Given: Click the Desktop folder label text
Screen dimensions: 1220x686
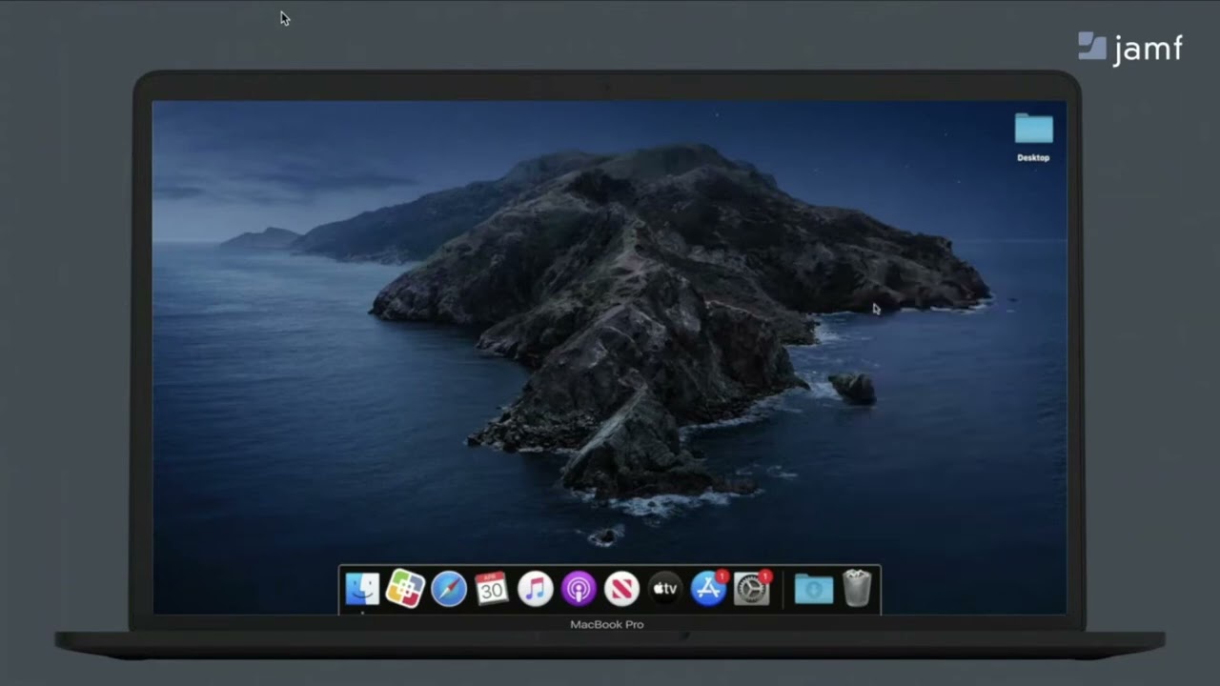Looking at the screenshot, I should coord(1033,158).
